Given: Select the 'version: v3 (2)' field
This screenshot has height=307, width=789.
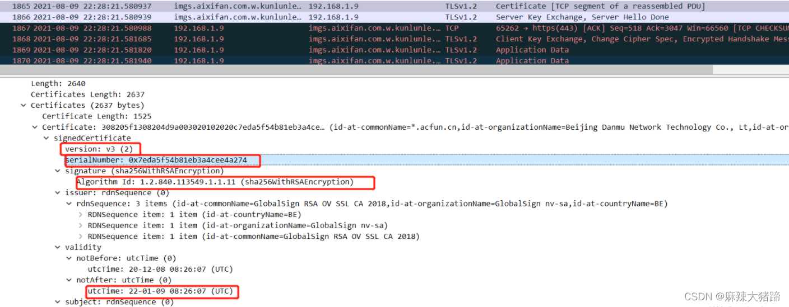Looking at the screenshot, I should point(98,149).
